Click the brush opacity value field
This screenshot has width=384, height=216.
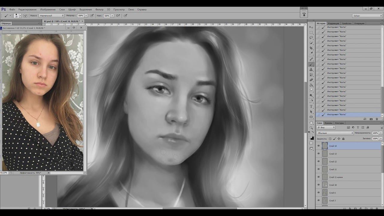pos(80,16)
